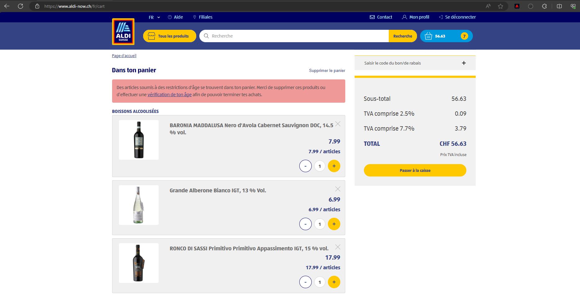Toggle the split screen icon

click(559, 6)
